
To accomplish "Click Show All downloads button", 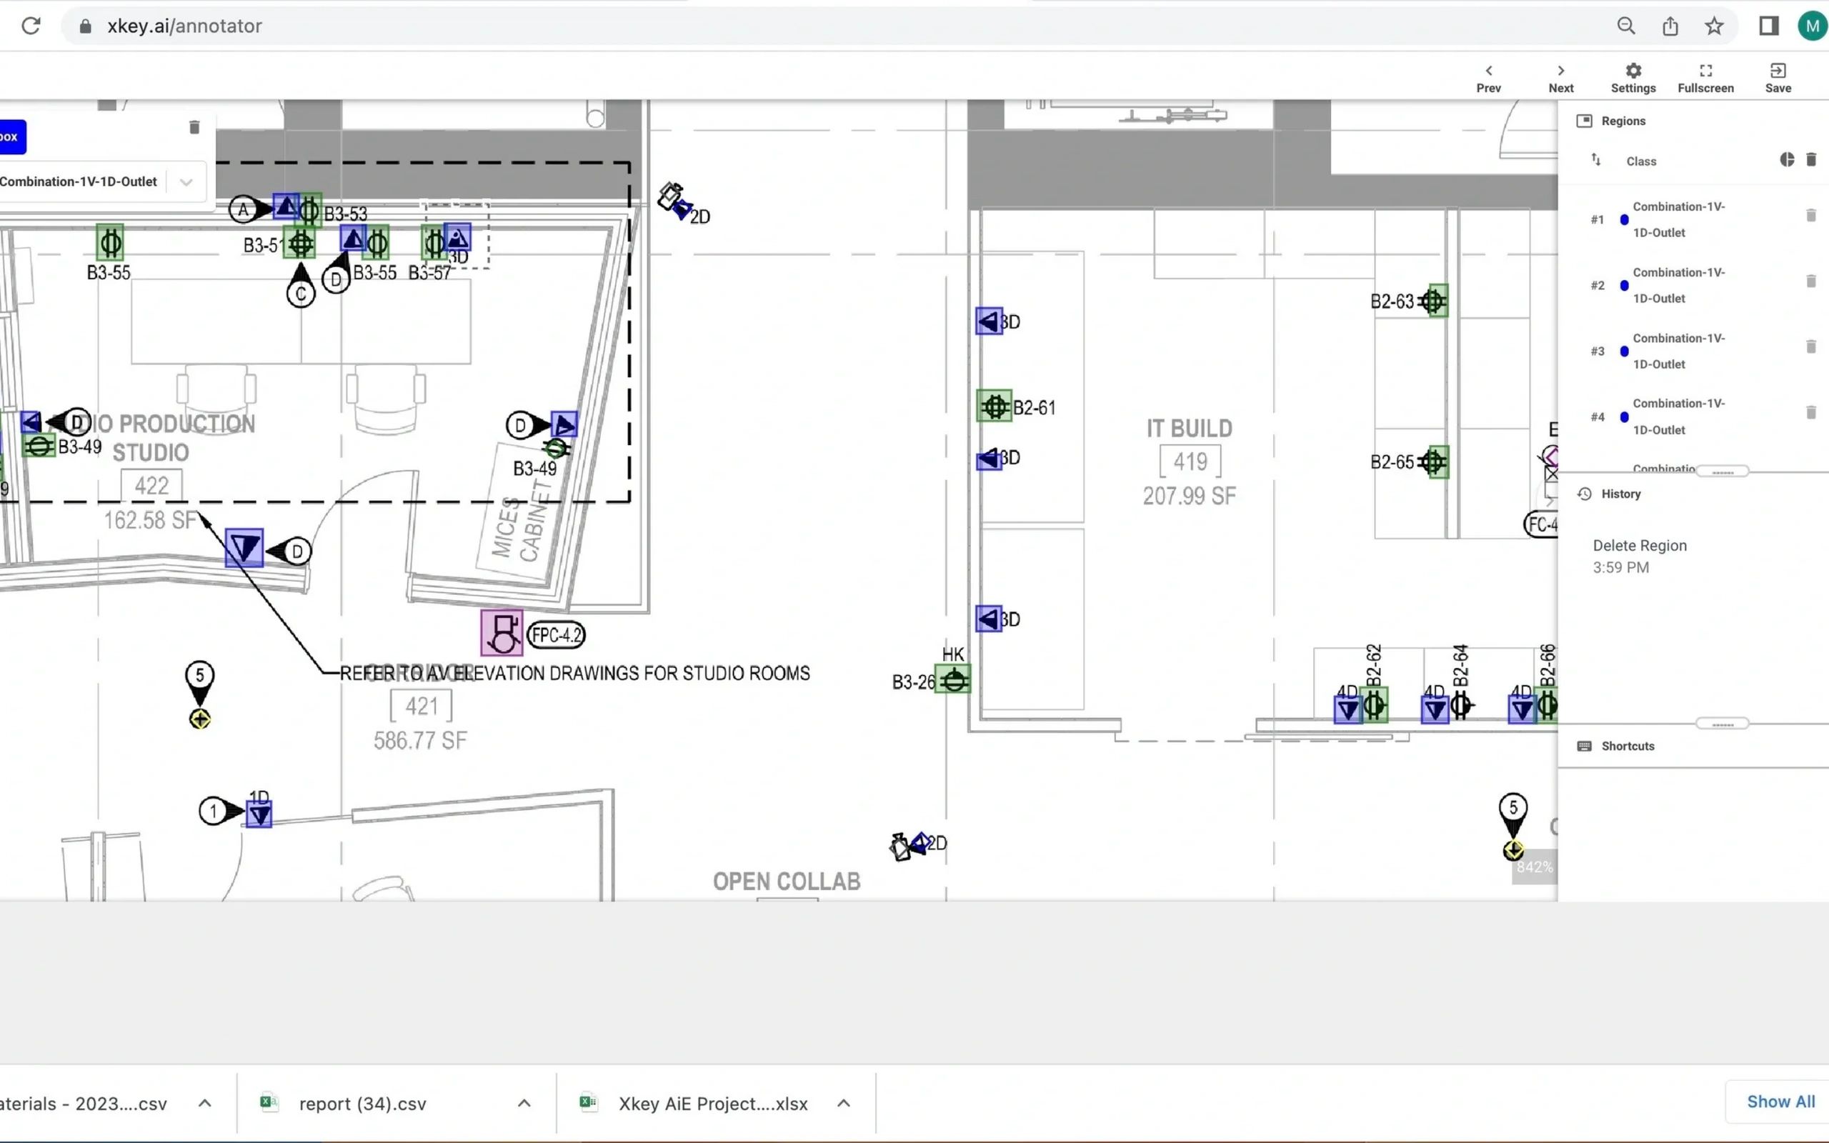I will (x=1780, y=1102).
